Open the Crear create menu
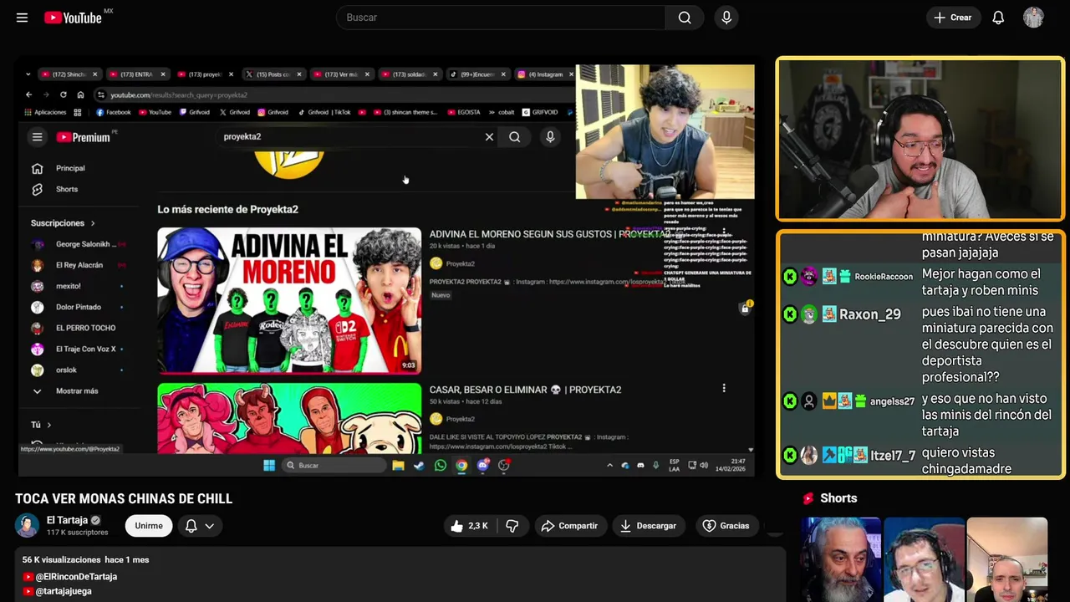Viewport: 1070px width, 602px height. [953, 18]
